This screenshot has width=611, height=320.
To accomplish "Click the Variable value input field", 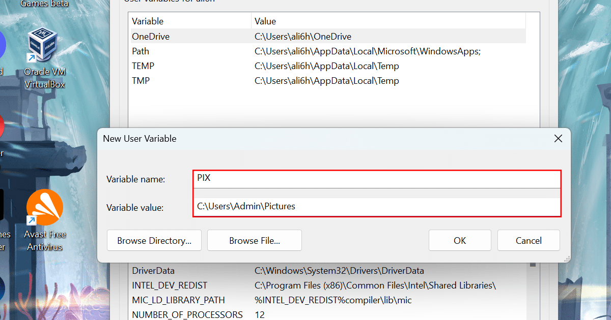I will click(377, 207).
